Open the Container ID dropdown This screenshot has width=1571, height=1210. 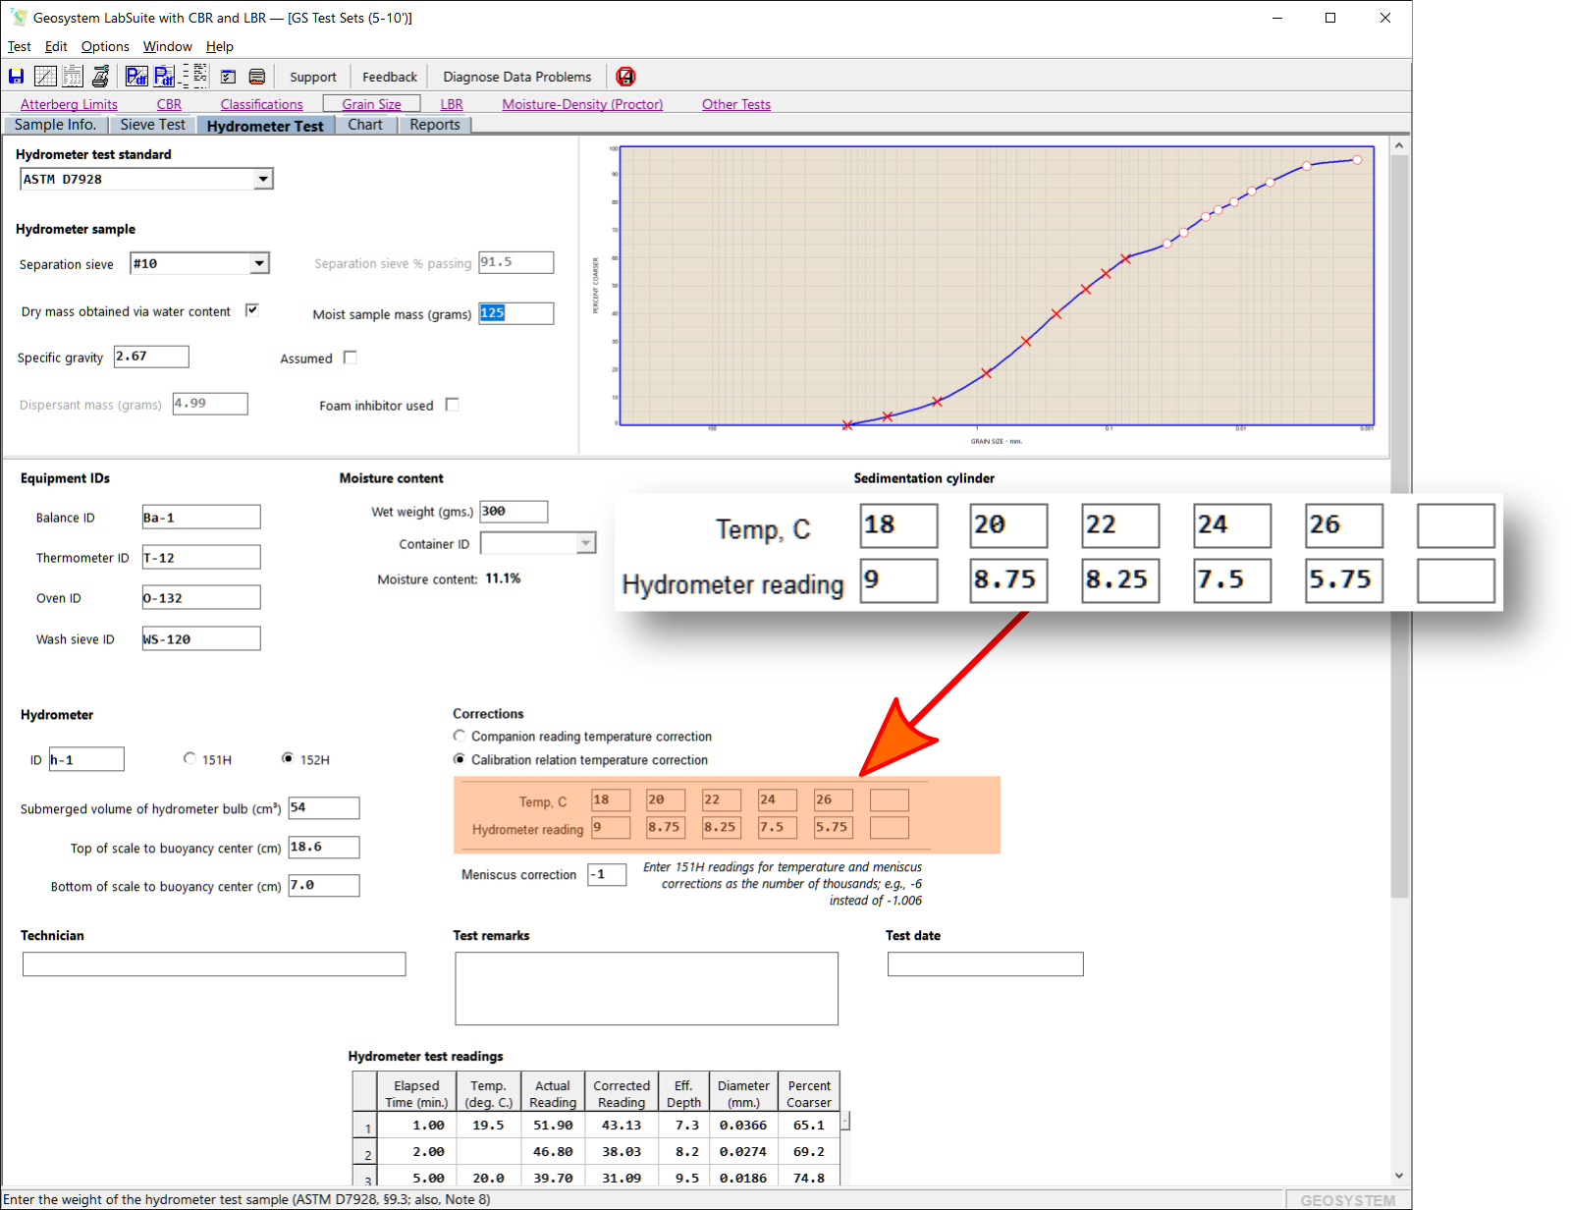[586, 543]
